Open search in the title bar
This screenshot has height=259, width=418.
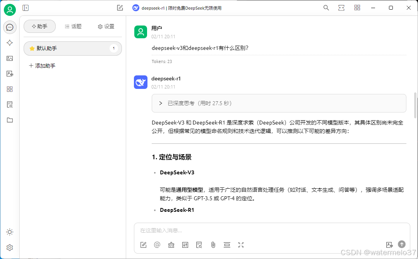[x=326, y=8]
